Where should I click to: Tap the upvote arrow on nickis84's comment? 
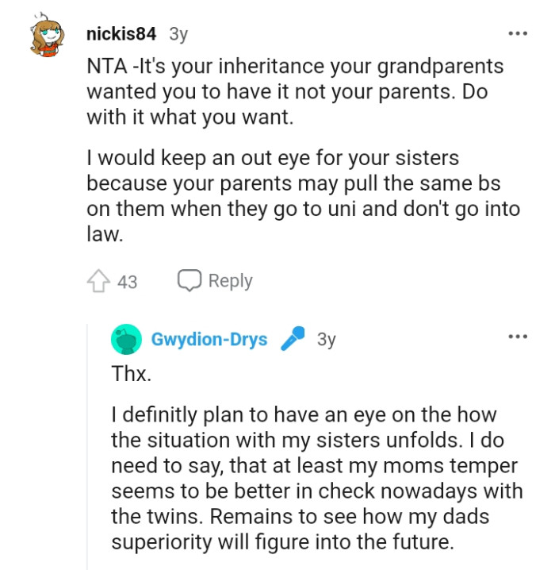click(x=97, y=281)
